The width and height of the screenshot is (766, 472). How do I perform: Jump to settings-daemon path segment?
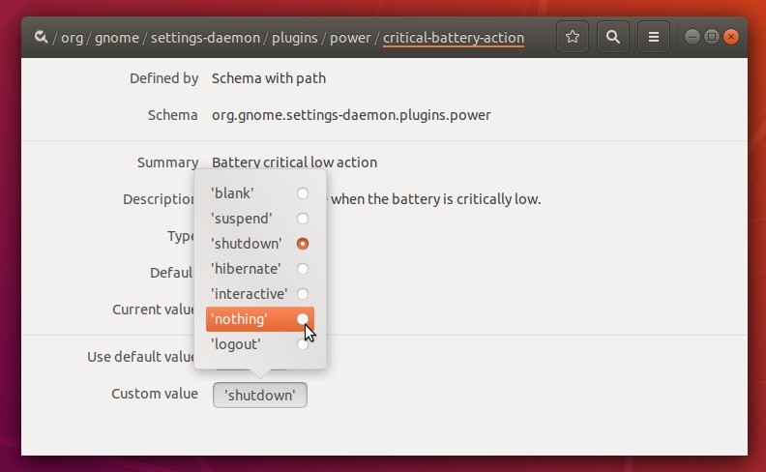(205, 38)
